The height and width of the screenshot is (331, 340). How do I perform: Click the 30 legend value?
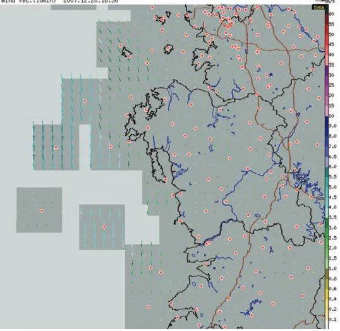pos(331,75)
